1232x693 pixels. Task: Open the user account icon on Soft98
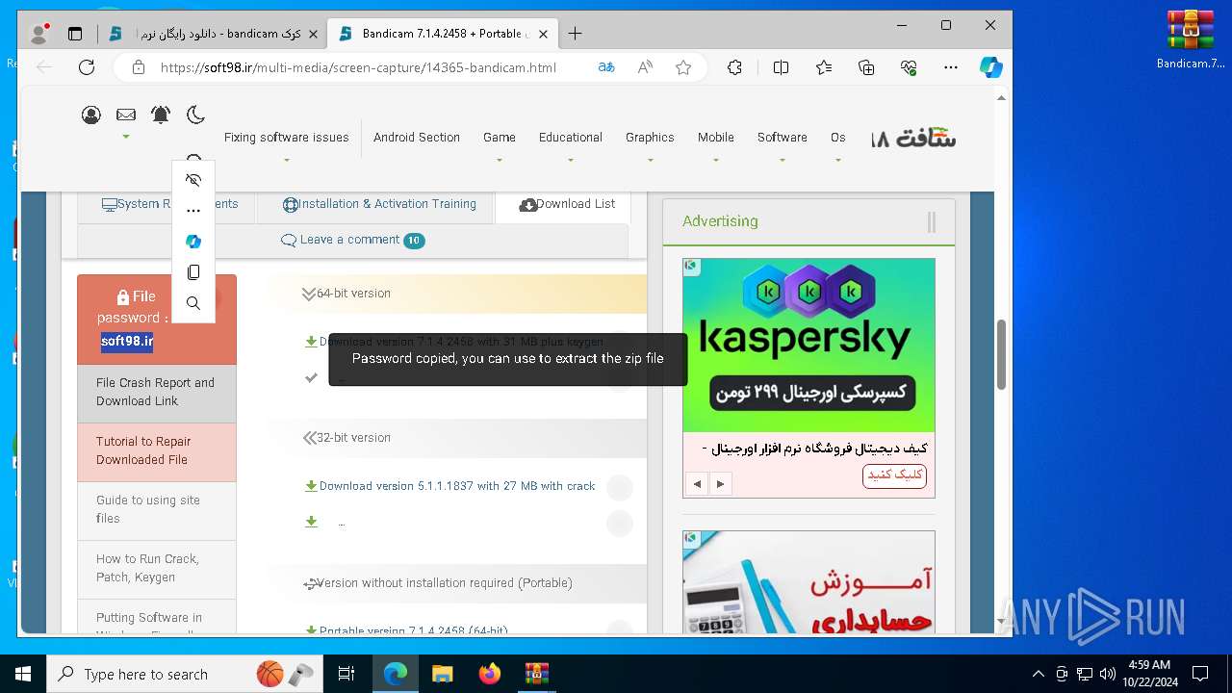(91, 115)
